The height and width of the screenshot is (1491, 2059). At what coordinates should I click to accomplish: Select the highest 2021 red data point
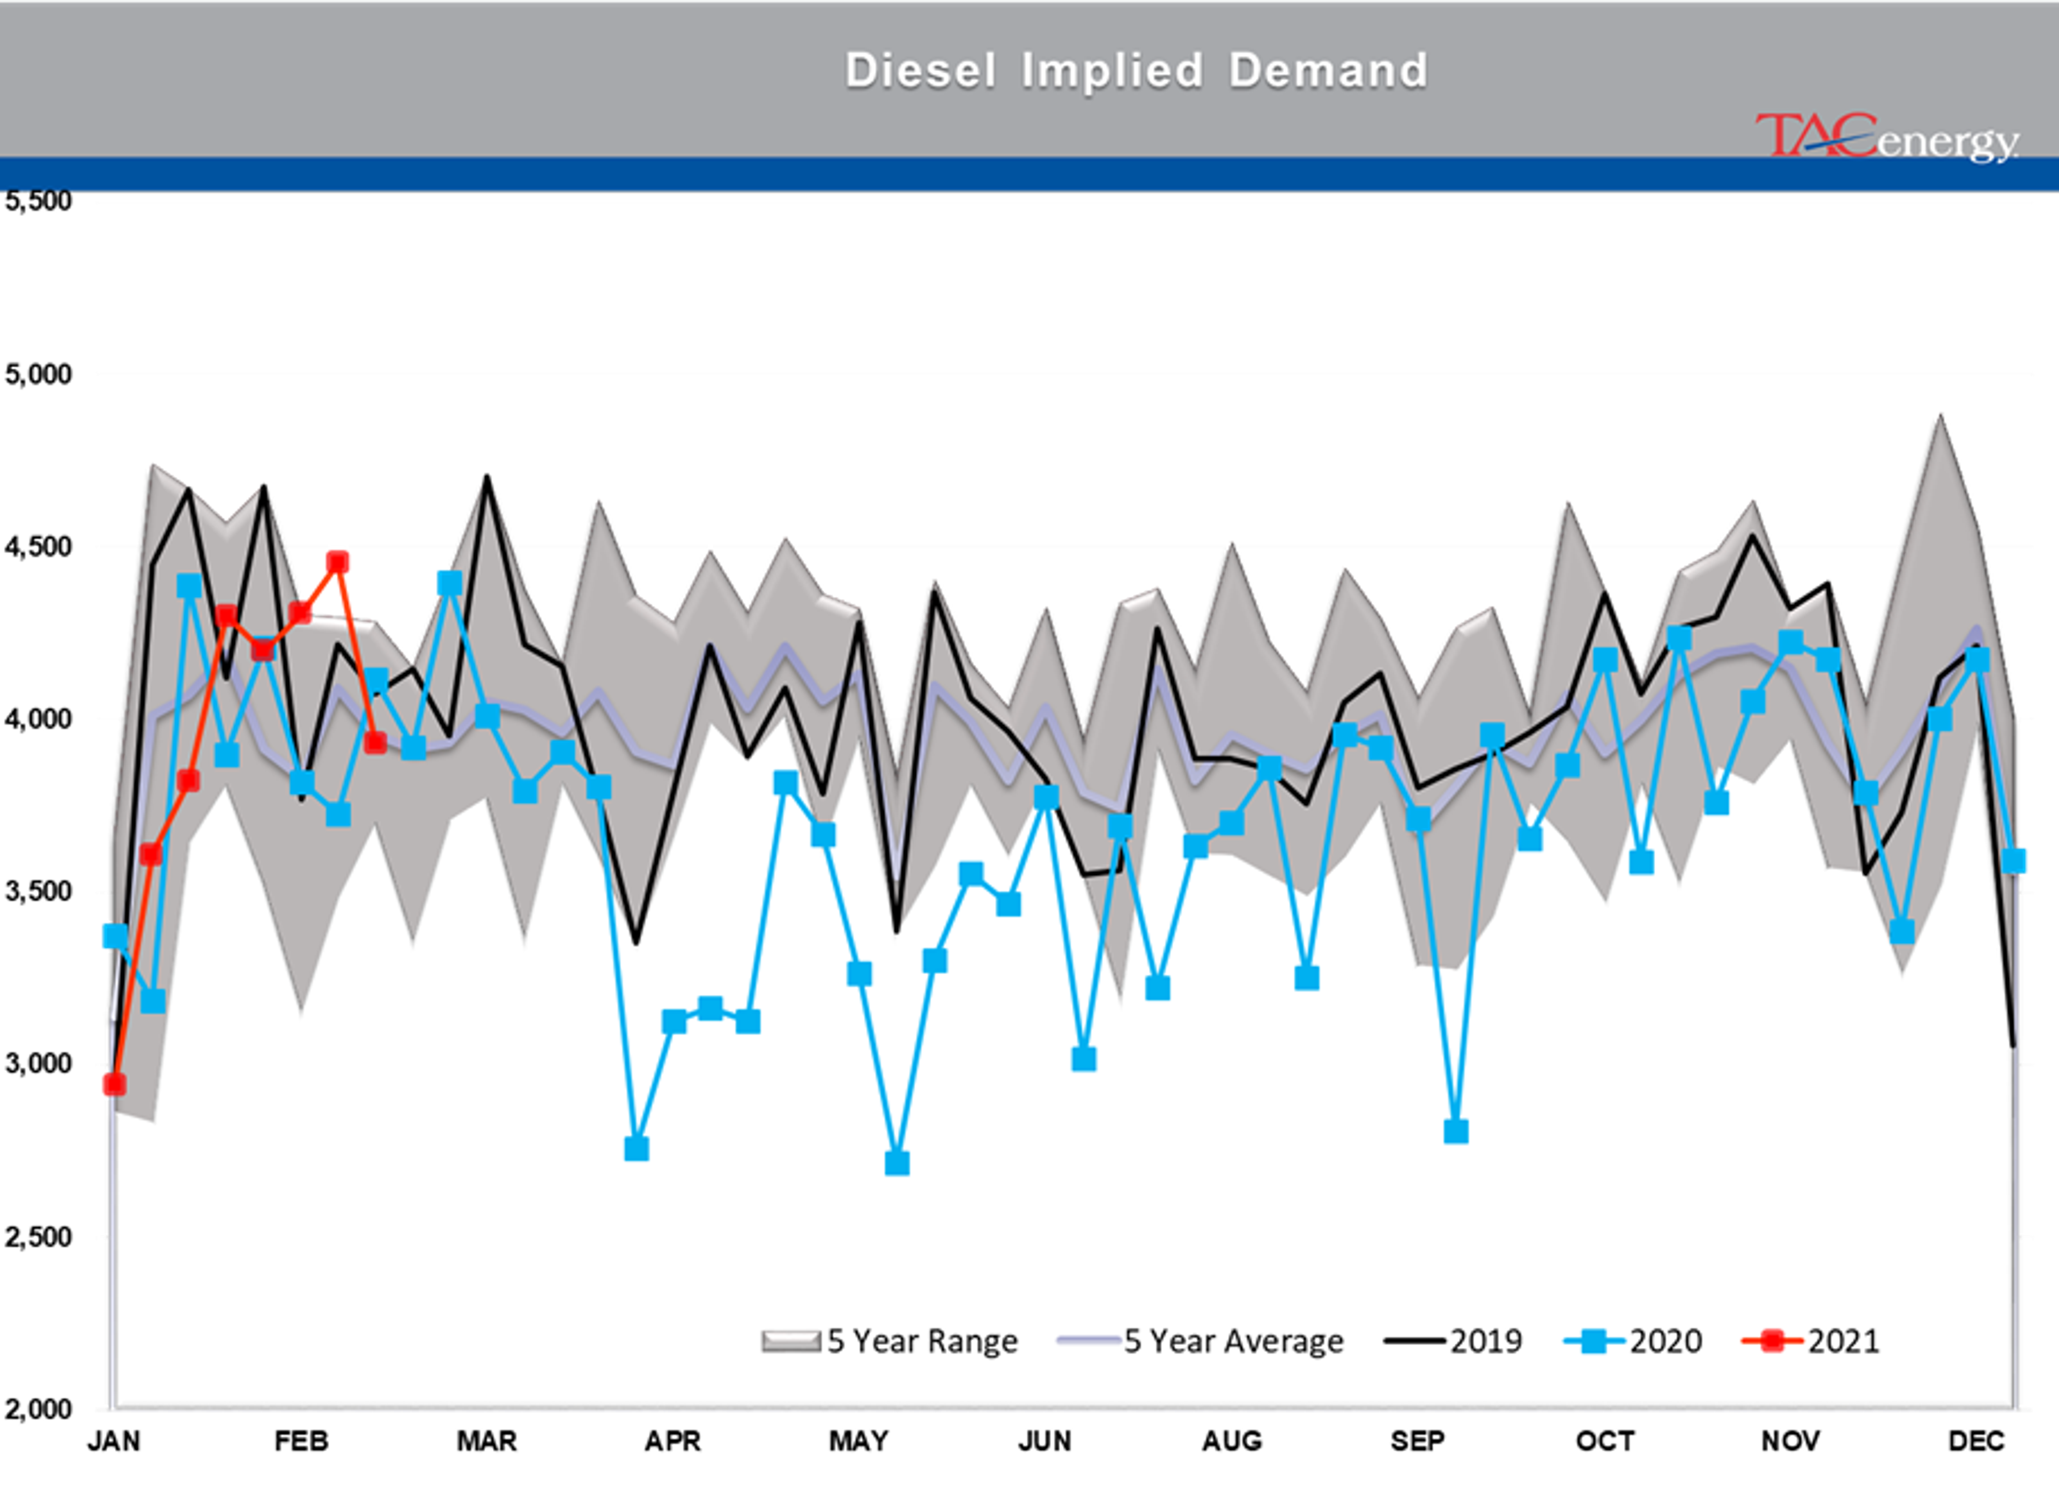click(x=337, y=562)
